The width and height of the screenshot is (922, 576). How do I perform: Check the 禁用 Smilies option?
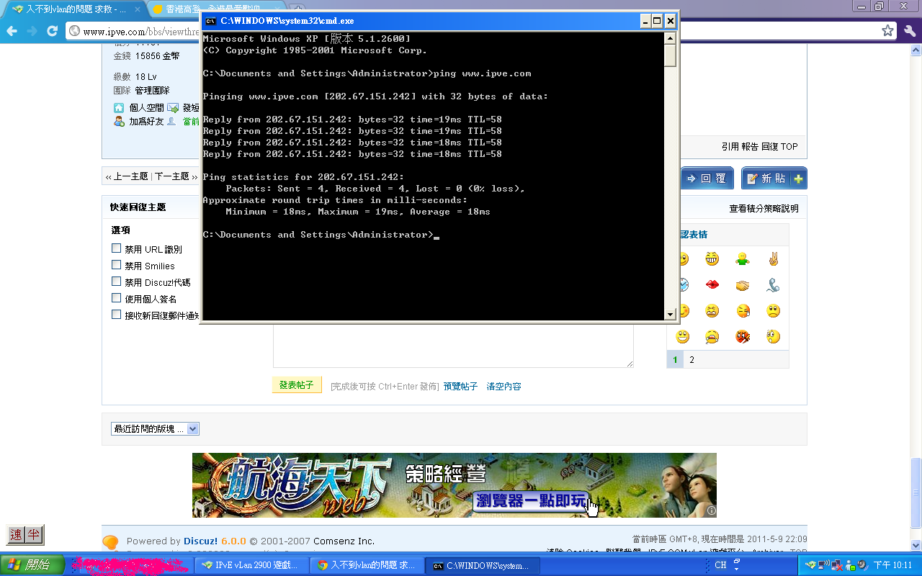116,265
